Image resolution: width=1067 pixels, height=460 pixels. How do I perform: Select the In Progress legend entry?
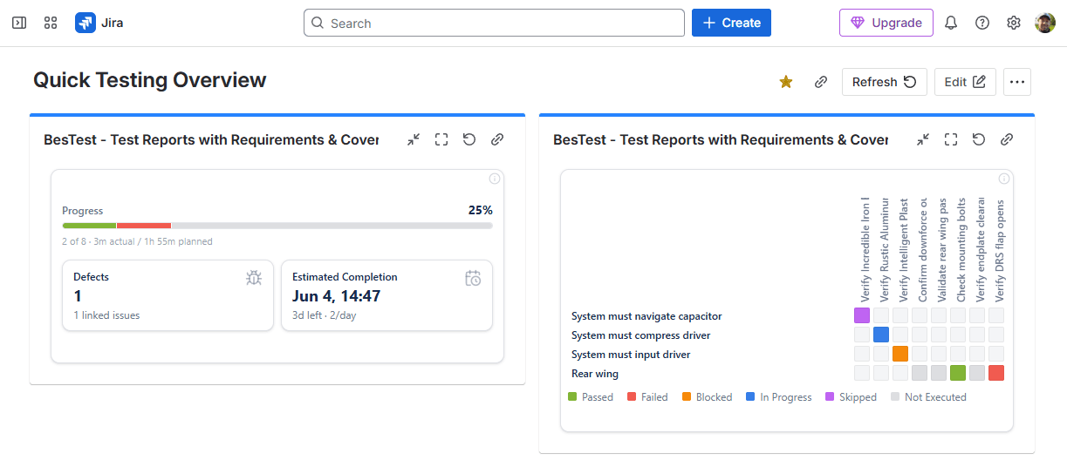pyautogui.click(x=779, y=397)
